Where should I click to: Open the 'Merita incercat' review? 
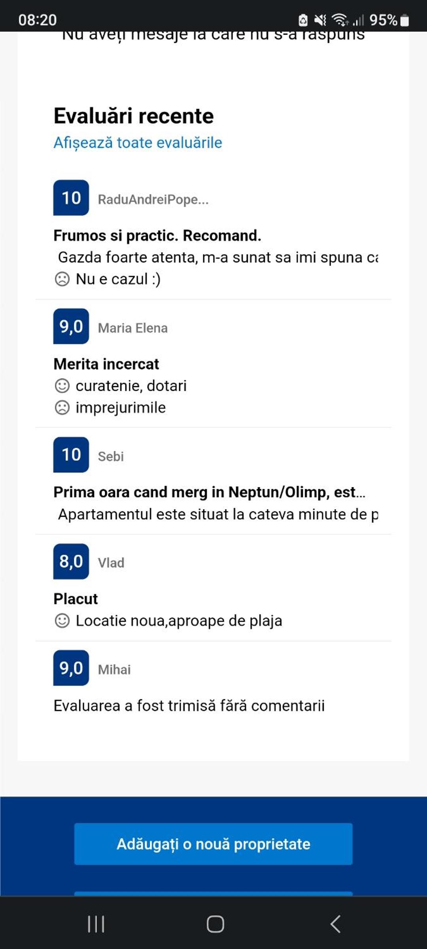106,364
